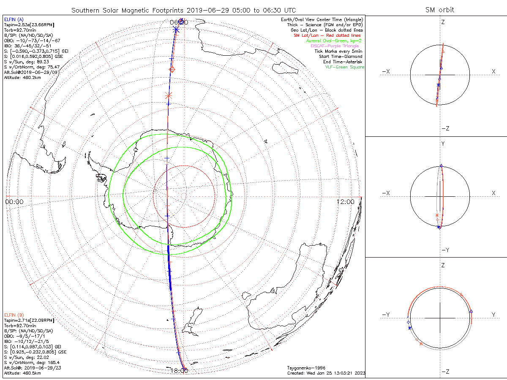Image resolution: width=507 pixels, height=380 pixels.
Task: Click the 18:00 label at the bottom
Action: [179, 370]
